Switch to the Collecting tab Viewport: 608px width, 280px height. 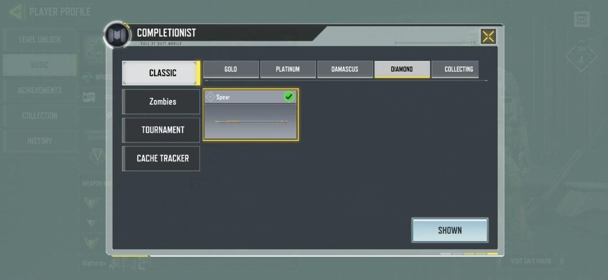pyautogui.click(x=456, y=69)
